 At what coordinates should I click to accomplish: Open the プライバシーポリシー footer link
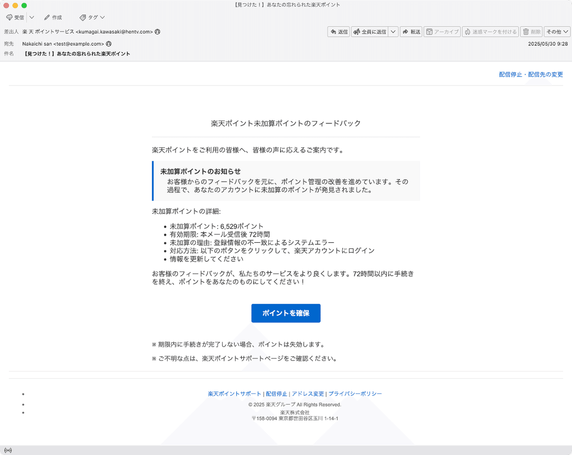click(x=355, y=394)
